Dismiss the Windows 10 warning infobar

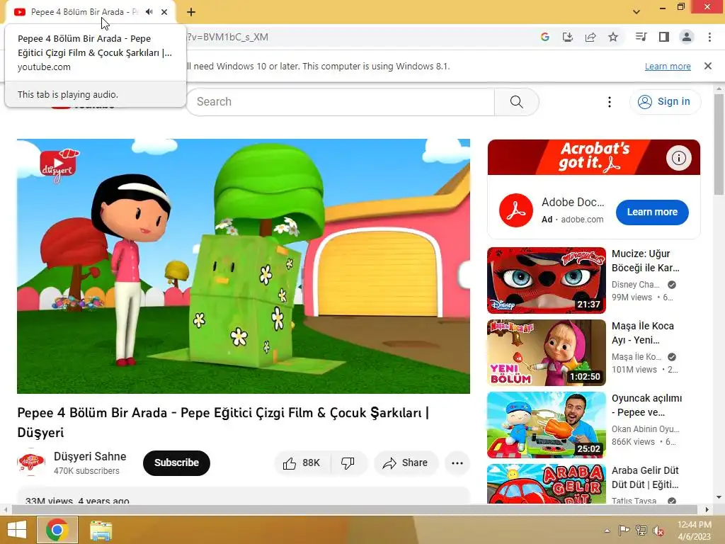[708, 66]
